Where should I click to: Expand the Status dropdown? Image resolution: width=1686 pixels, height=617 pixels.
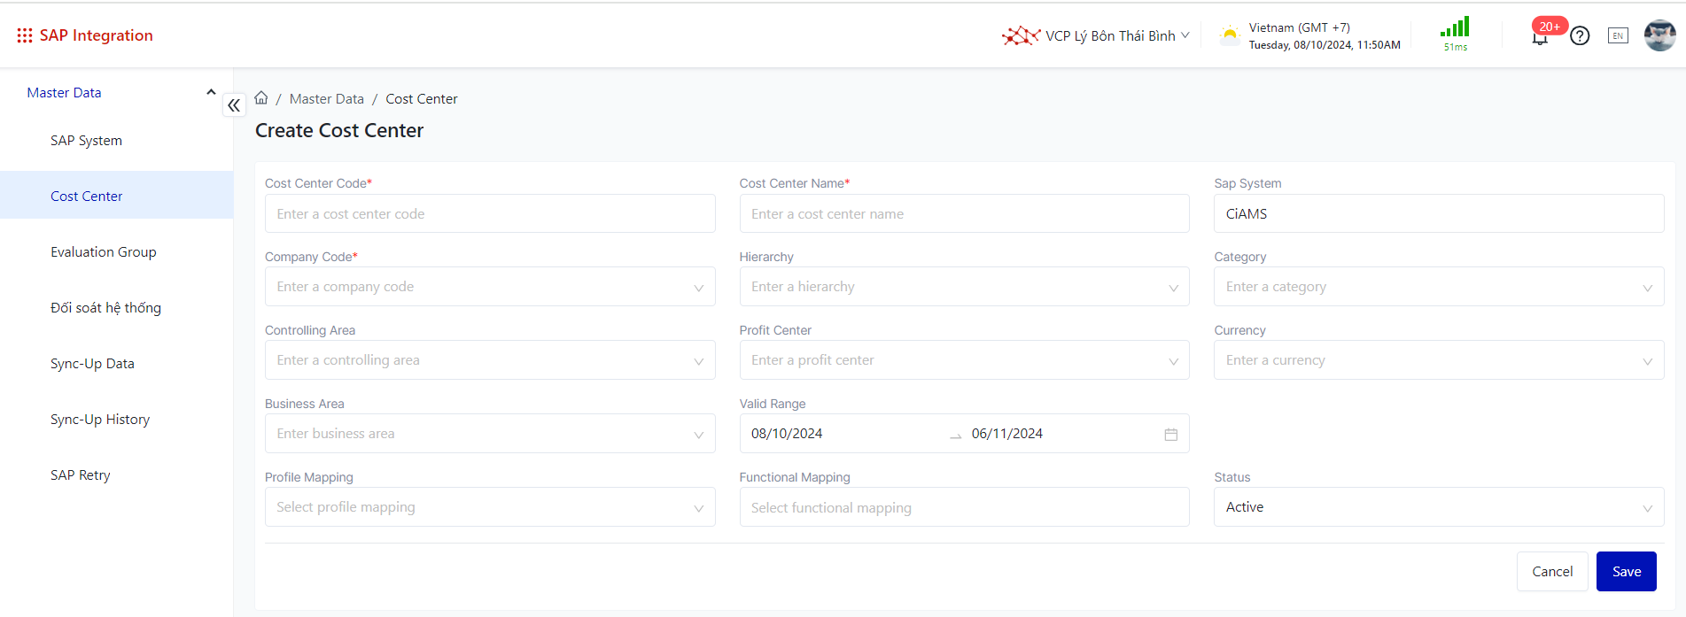[x=1438, y=507]
